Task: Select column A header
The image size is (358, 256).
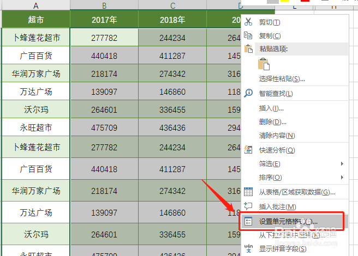Action: (36, 5)
